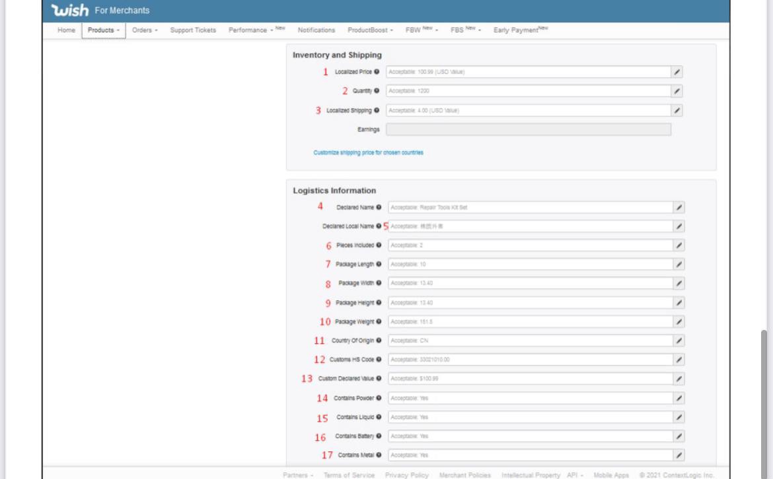Click the help icon beside Pieces Included
Viewport: 773px width, 479px height.
[x=379, y=245]
